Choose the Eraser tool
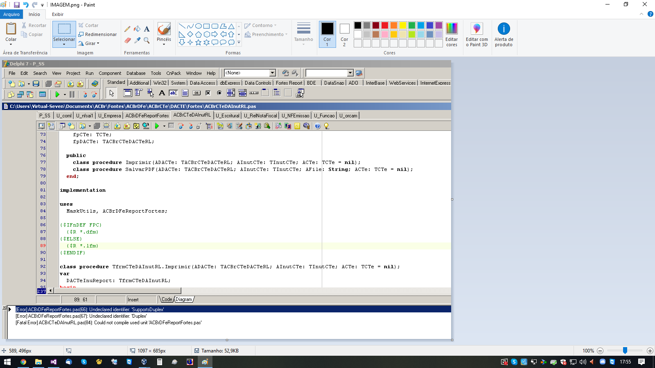The width and height of the screenshot is (655, 368). click(x=127, y=40)
